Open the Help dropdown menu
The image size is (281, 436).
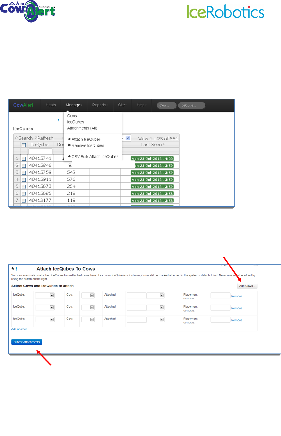click(x=142, y=105)
